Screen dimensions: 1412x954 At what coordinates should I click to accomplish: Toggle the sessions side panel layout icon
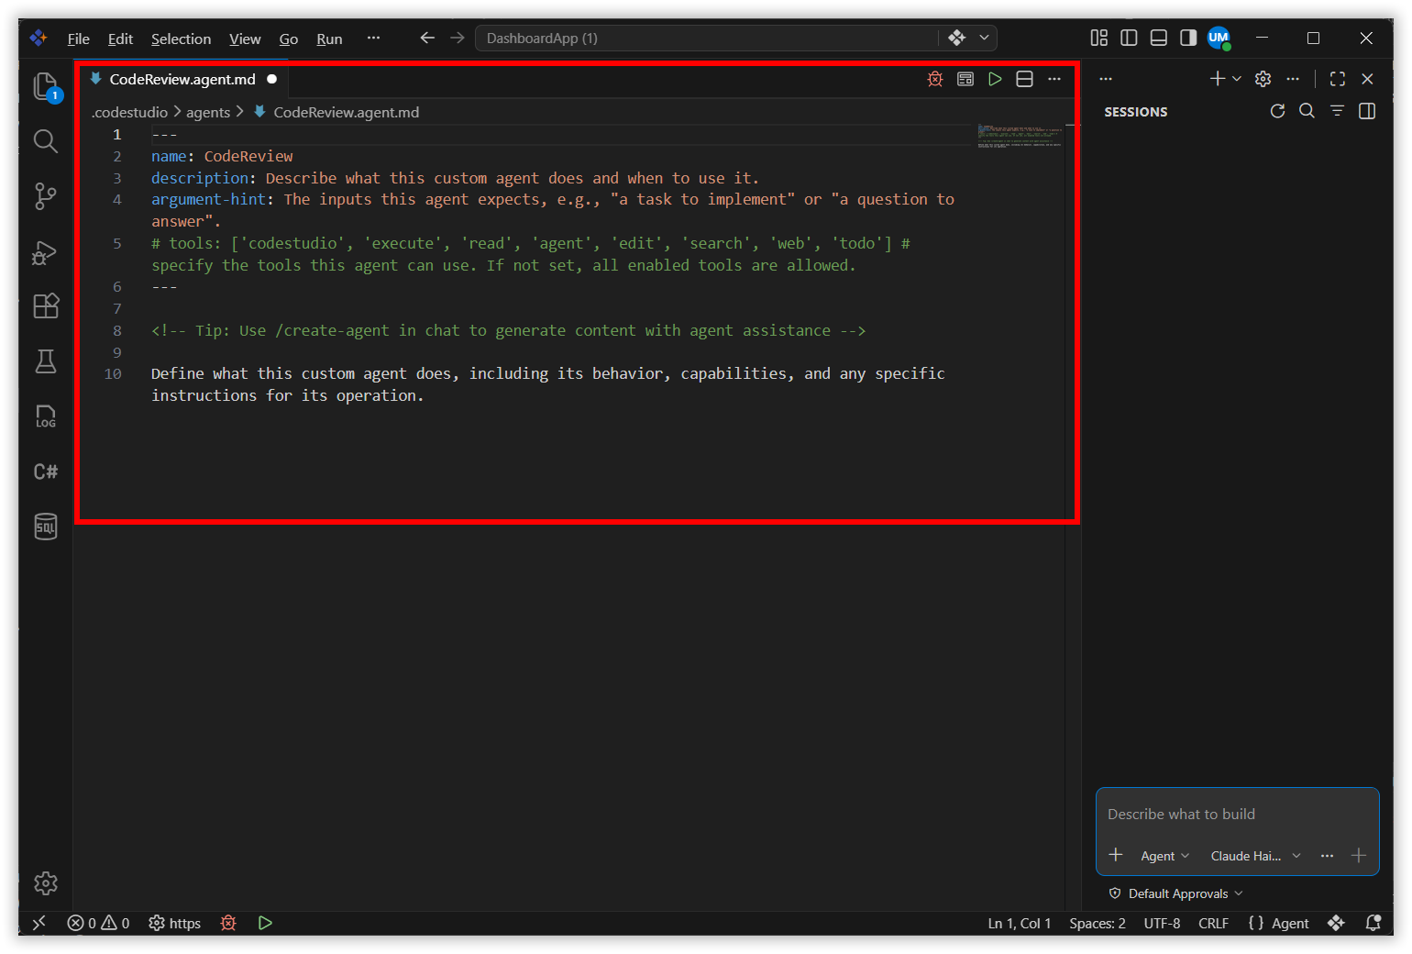pos(1367,111)
